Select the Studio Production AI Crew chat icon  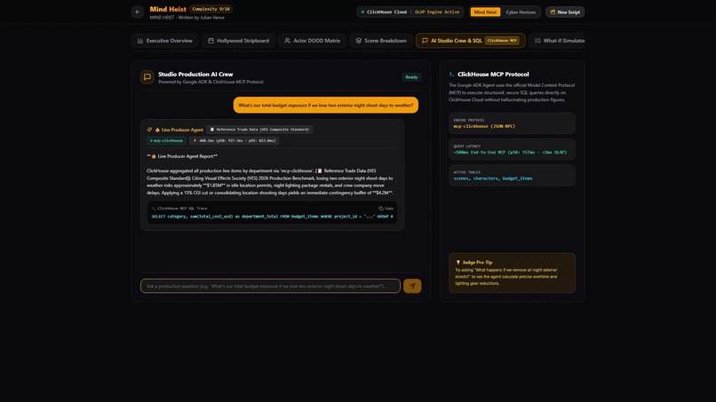(x=147, y=77)
